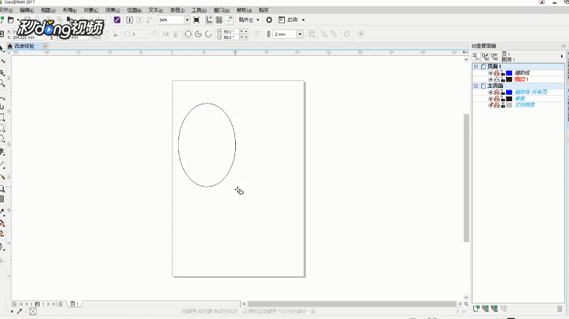Select the Ellipse tool in toolbox
Viewport: 569px width, 319px height.
tap(2, 128)
